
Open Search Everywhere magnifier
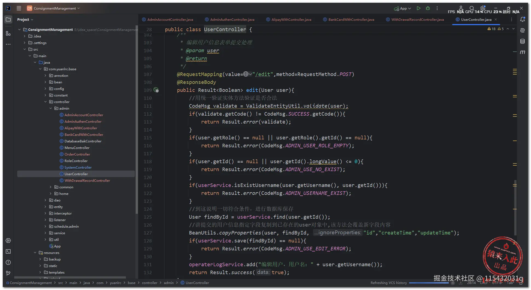pos(472,8)
